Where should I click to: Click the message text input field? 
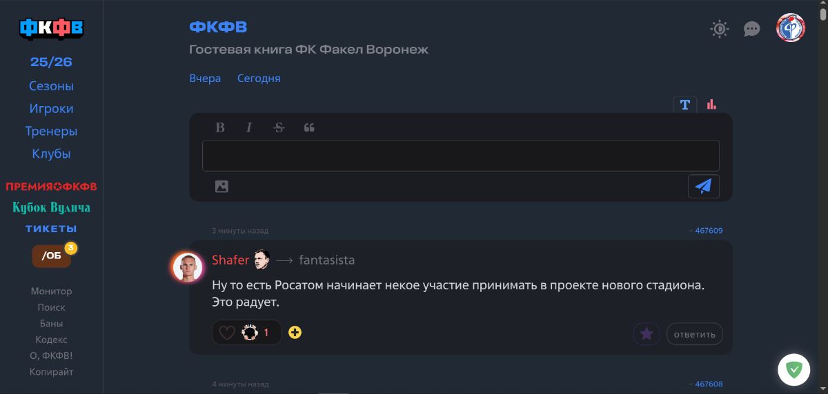pos(460,156)
